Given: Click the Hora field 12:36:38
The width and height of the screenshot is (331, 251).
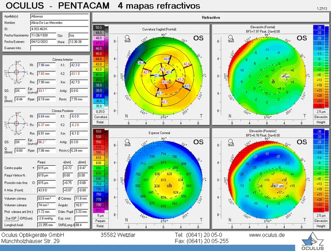Looking at the screenshot, I should (79, 42).
